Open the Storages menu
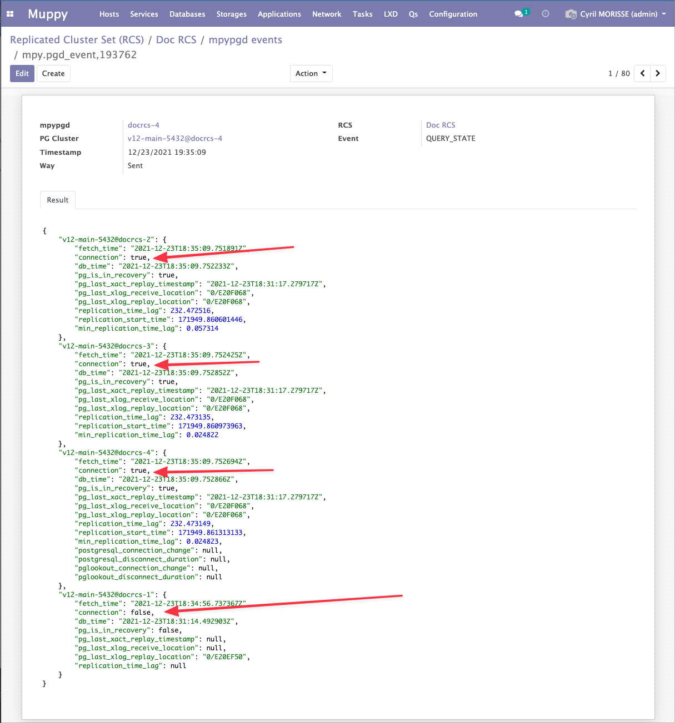675x723 pixels. coord(232,14)
